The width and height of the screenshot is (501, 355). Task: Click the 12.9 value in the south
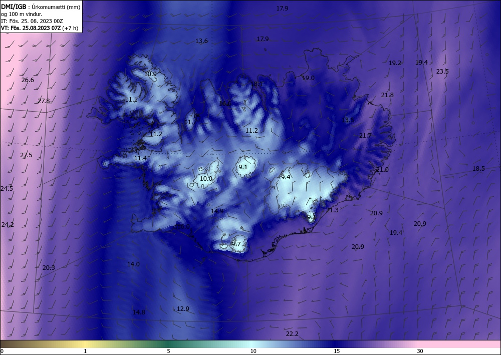point(183,309)
